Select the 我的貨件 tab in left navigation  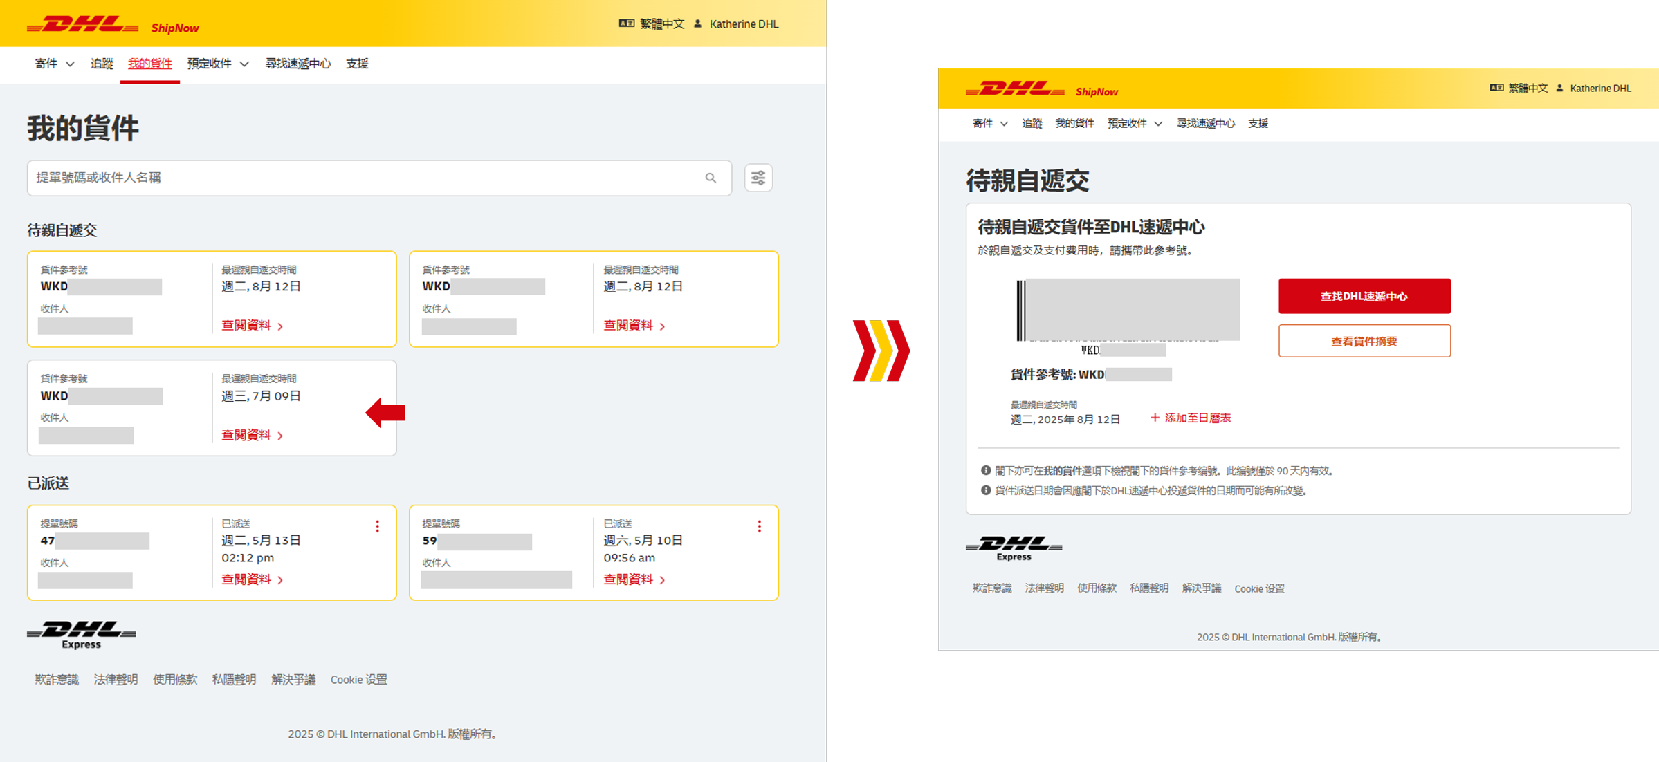coord(149,64)
